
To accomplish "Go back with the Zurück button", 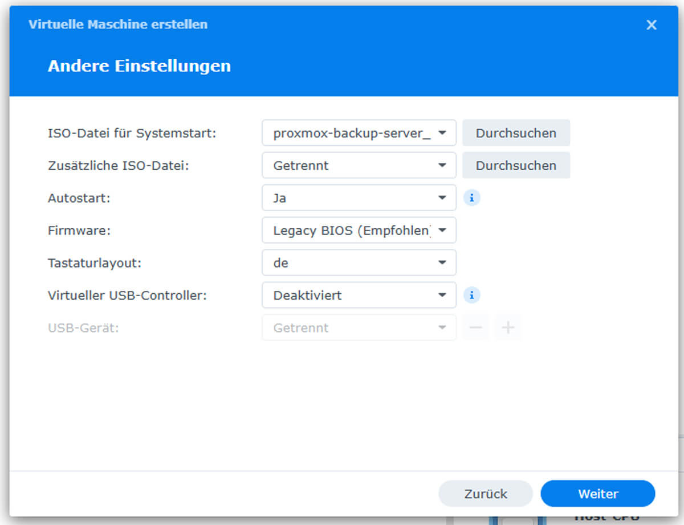I will (486, 494).
